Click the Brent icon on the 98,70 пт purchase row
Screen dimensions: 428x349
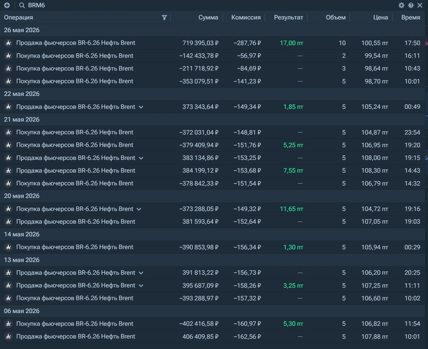(9, 81)
